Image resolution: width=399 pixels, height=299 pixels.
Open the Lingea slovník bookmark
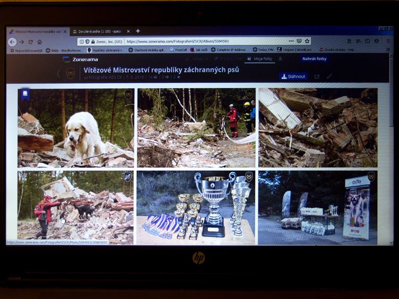[294, 50]
